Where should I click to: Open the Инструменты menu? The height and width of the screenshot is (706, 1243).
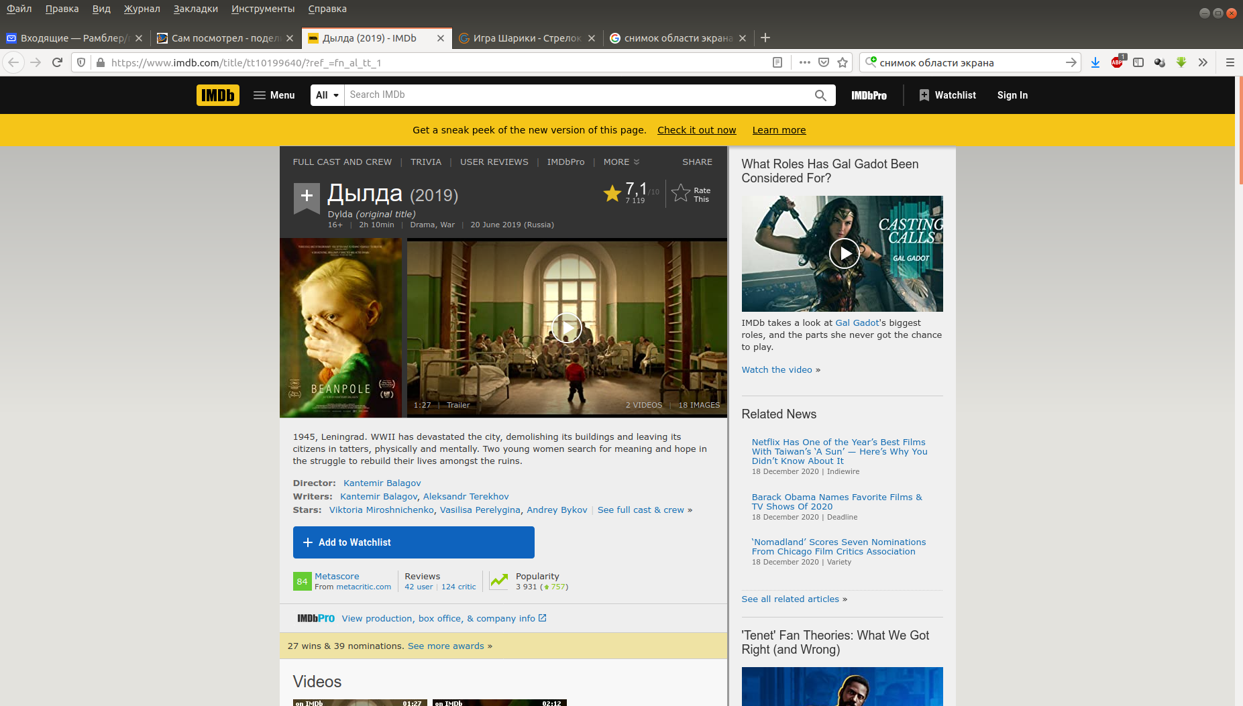point(263,9)
